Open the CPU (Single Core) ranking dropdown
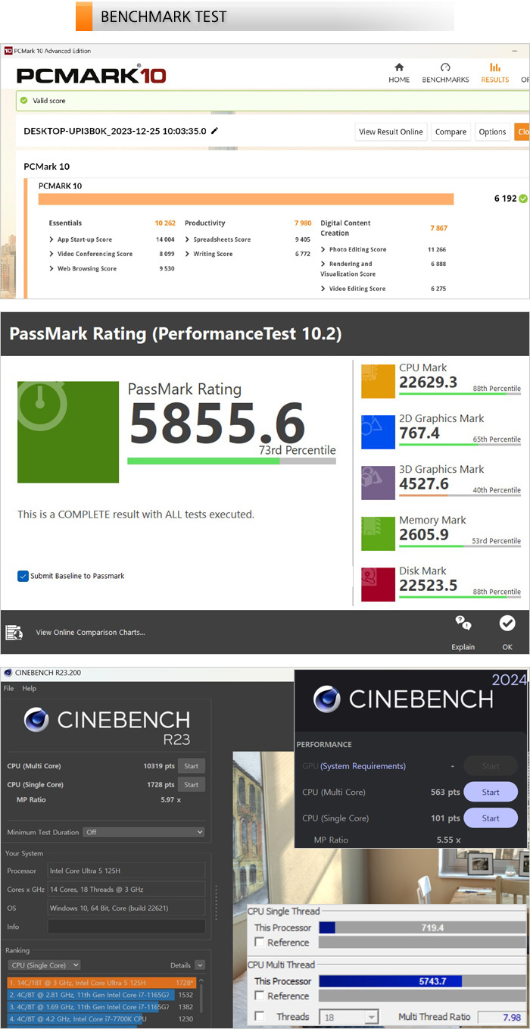Screen dimensions: 530x1032 point(45,965)
